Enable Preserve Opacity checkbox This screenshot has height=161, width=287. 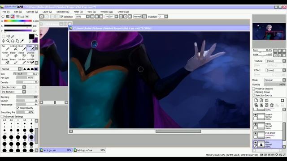coord(254,89)
